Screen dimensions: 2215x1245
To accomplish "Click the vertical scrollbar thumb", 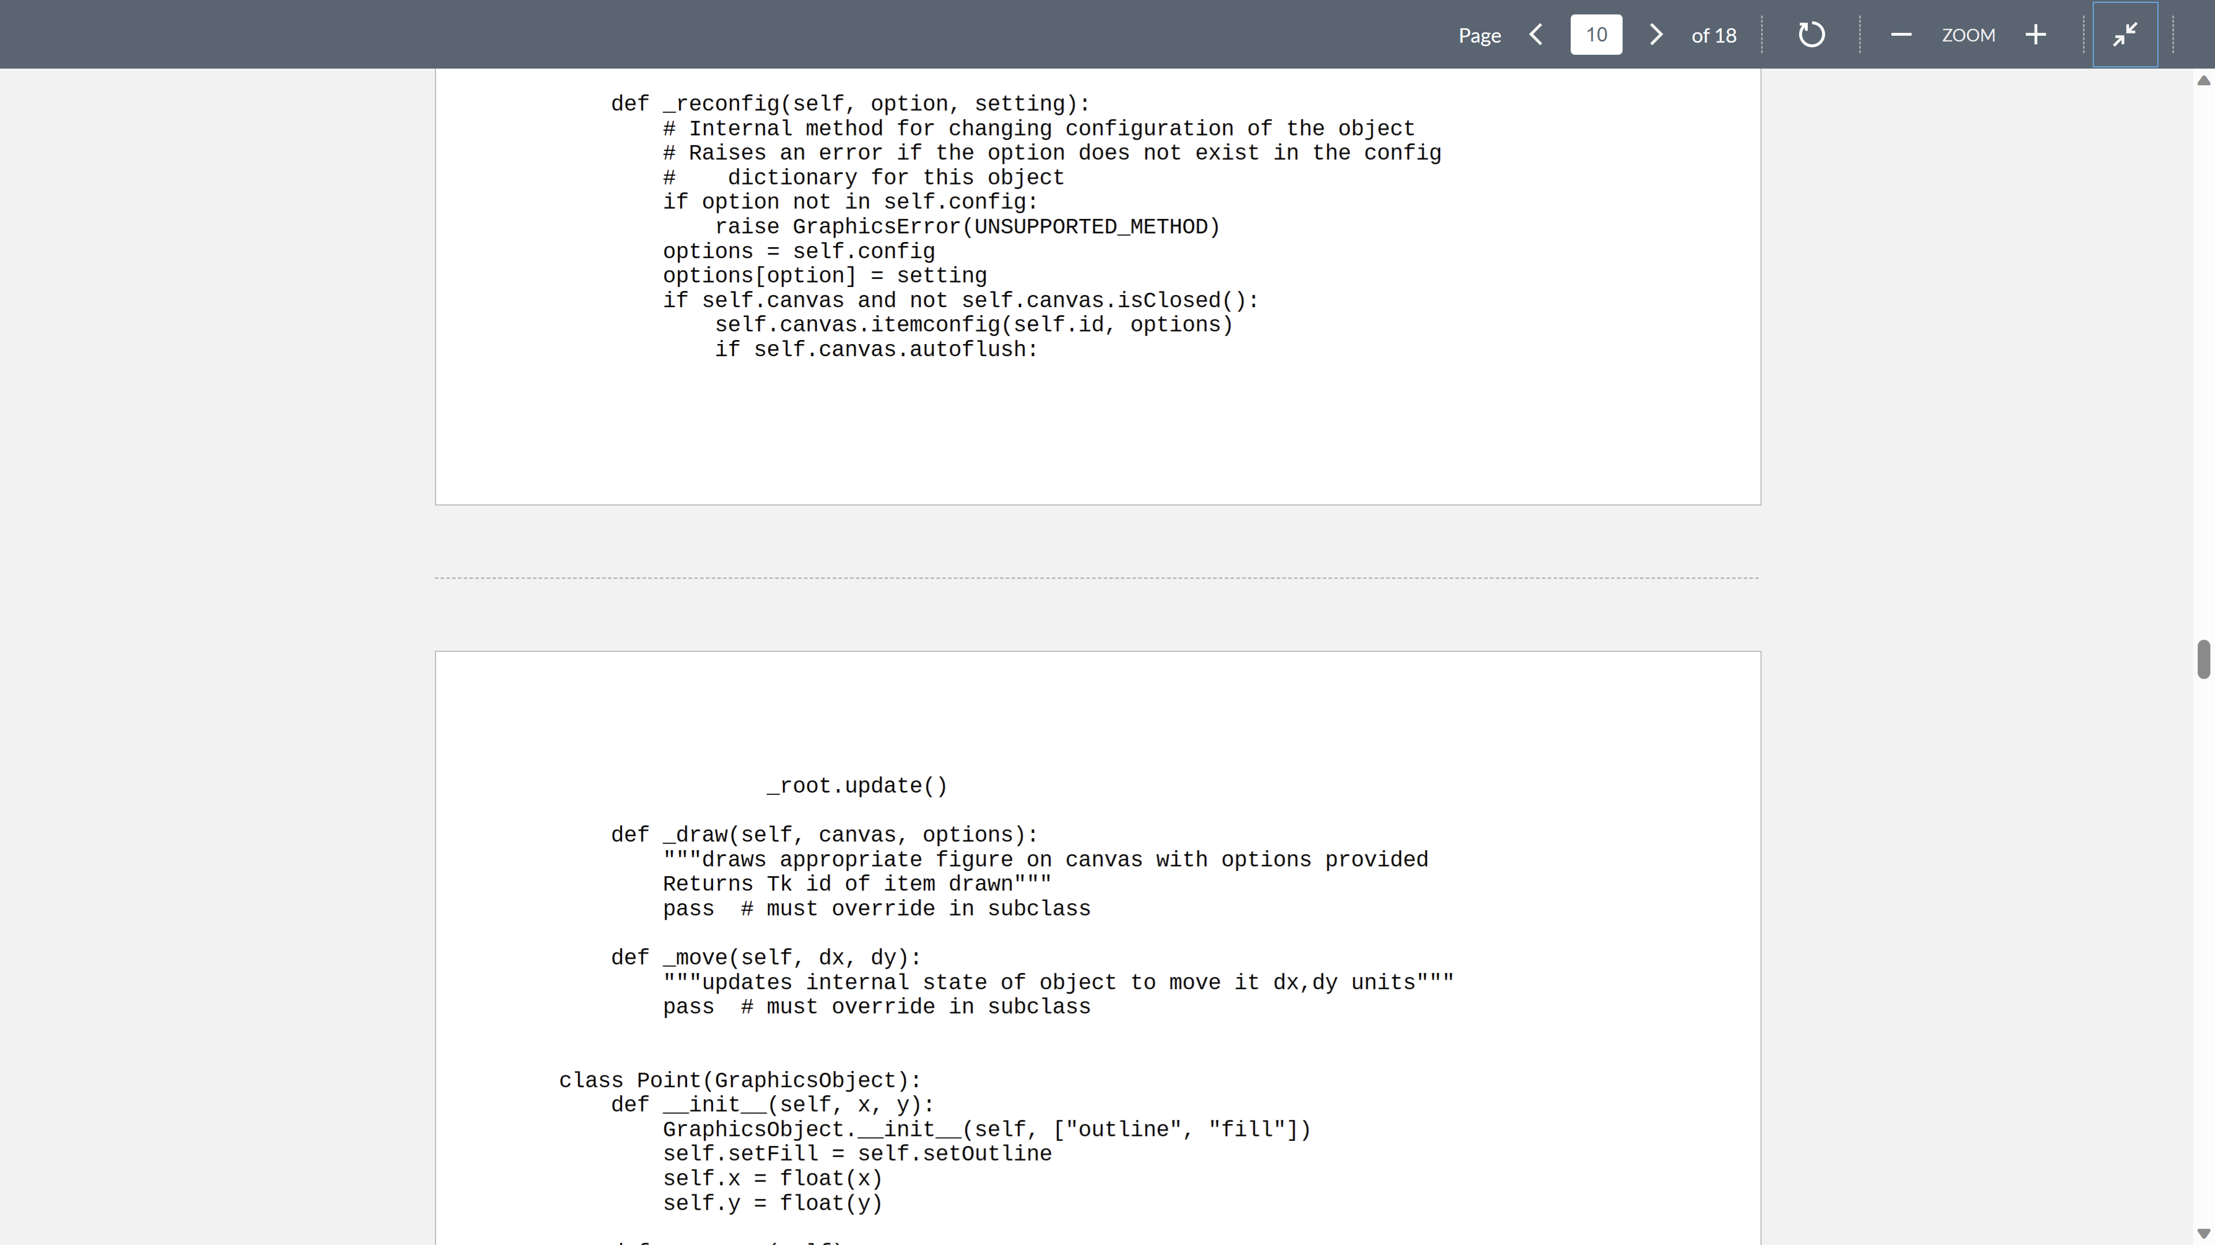I will [2203, 659].
